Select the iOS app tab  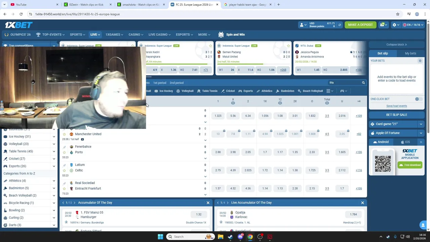point(405,142)
